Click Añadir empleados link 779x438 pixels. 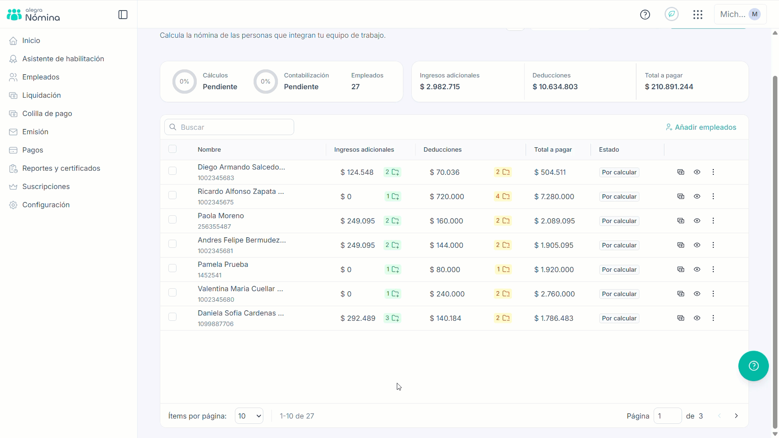(701, 127)
